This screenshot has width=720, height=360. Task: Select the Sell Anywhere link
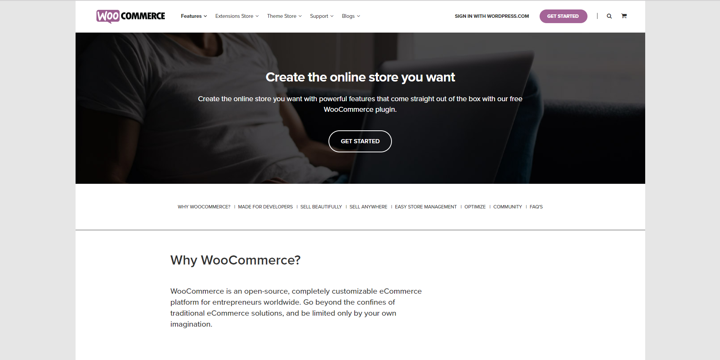click(368, 207)
